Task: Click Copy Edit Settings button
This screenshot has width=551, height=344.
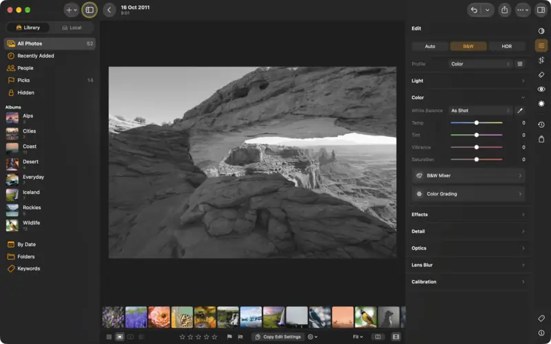Action: pos(278,337)
